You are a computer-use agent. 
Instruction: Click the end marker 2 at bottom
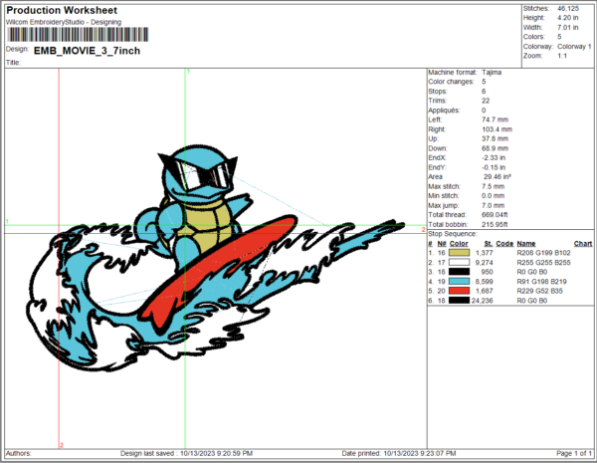point(62,444)
